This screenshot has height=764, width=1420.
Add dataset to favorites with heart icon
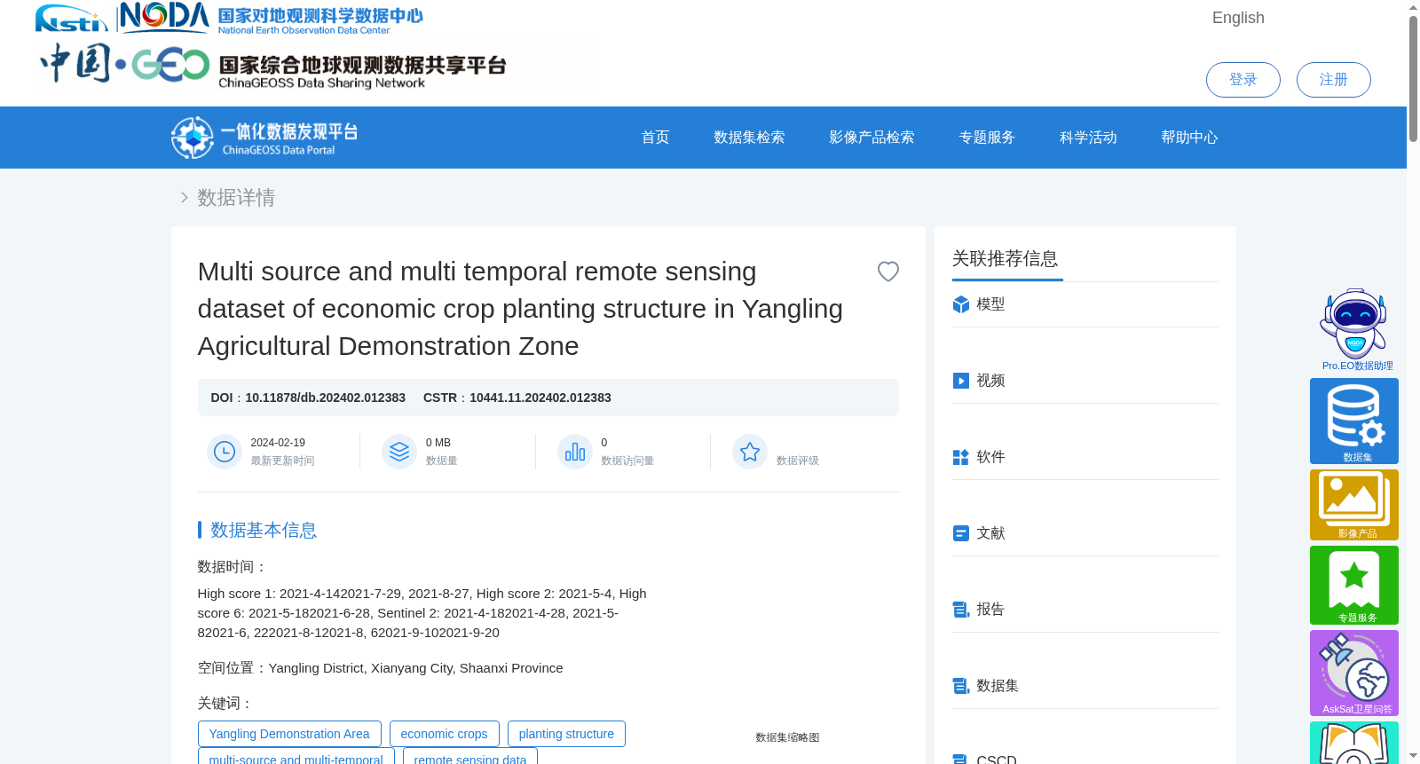[887, 272]
